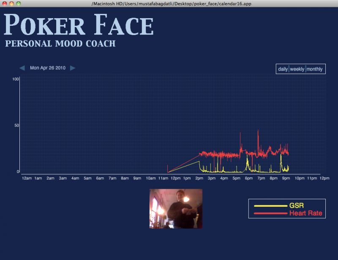Click the 12am label on time axis
The height and width of the screenshot is (260, 338).
tap(27, 178)
